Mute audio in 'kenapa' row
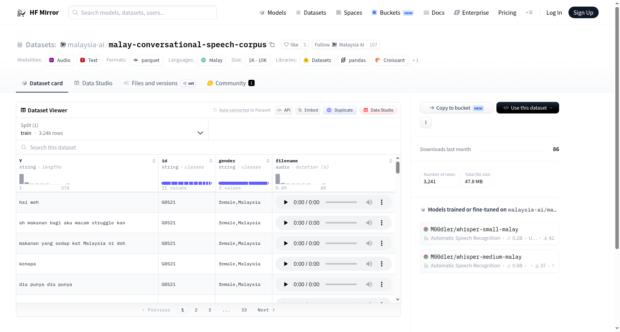This screenshot has height=332, width=620. [369, 264]
